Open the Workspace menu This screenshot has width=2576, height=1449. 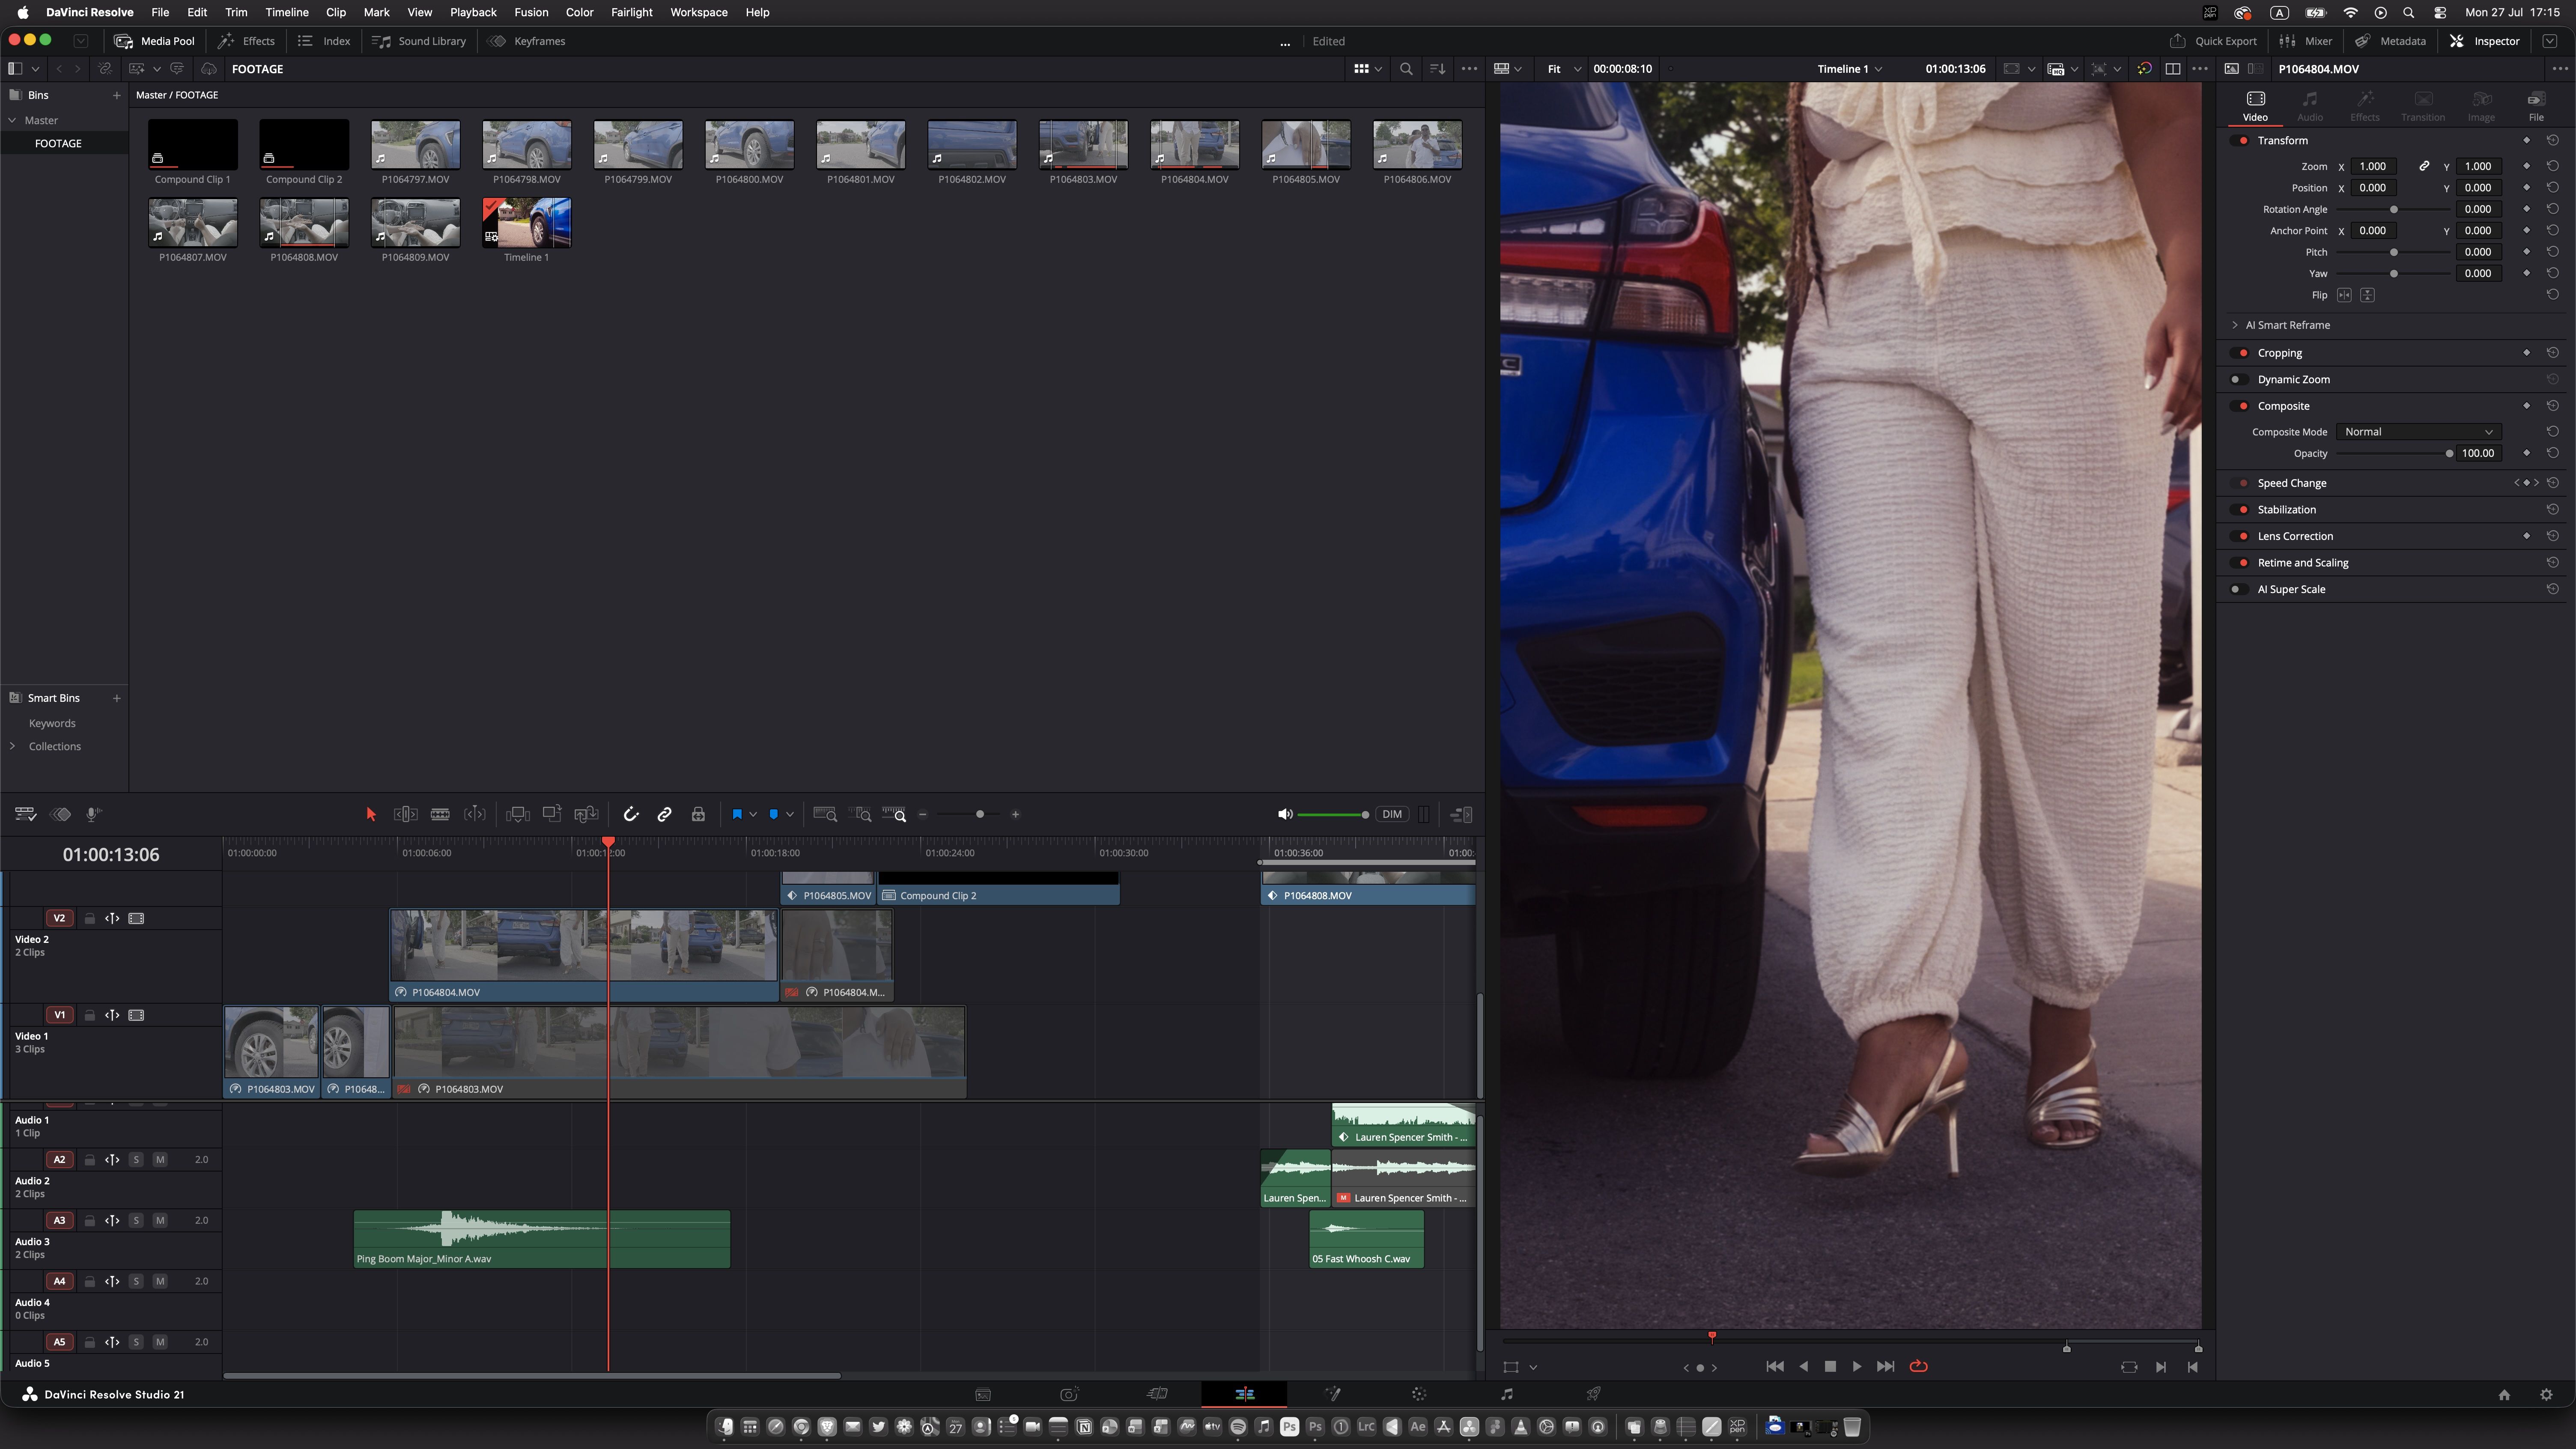click(x=699, y=12)
